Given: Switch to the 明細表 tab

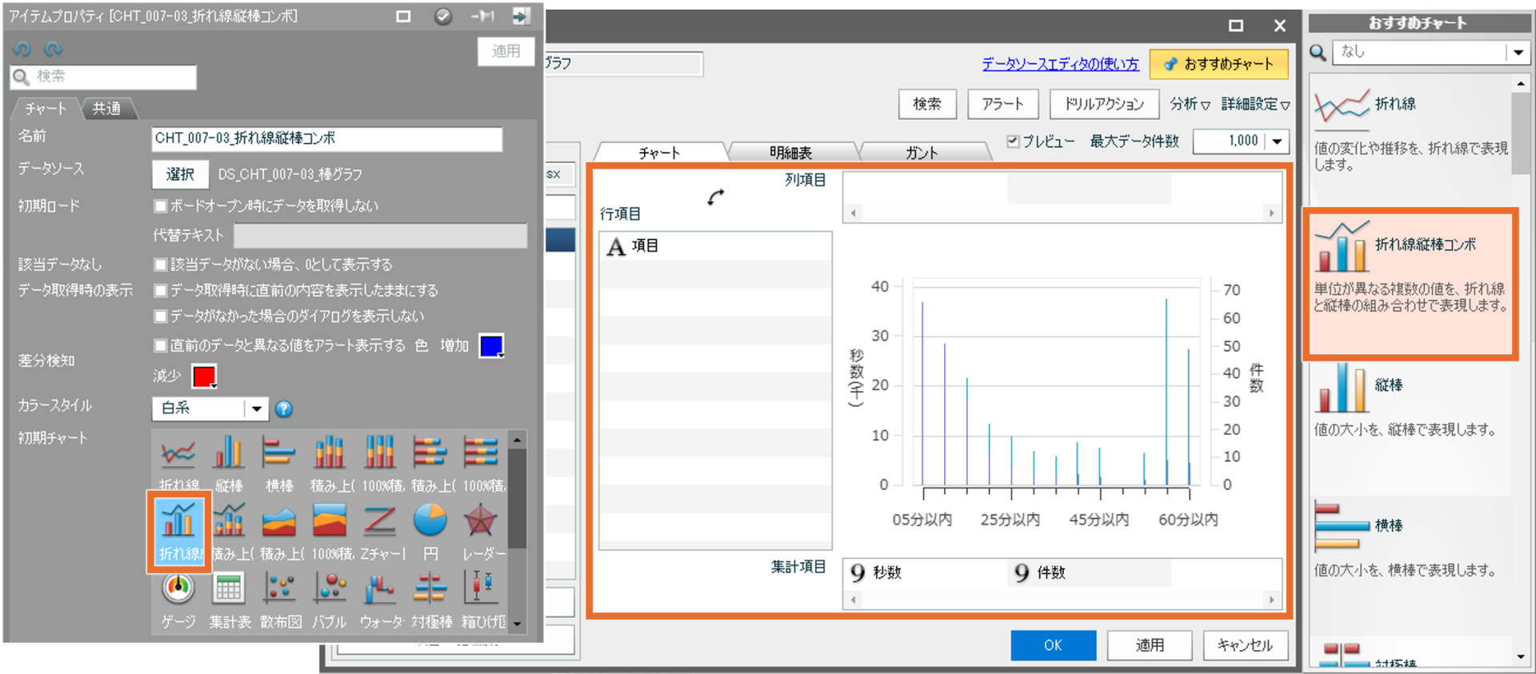Looking at the screenshot, I should [790, 152].
